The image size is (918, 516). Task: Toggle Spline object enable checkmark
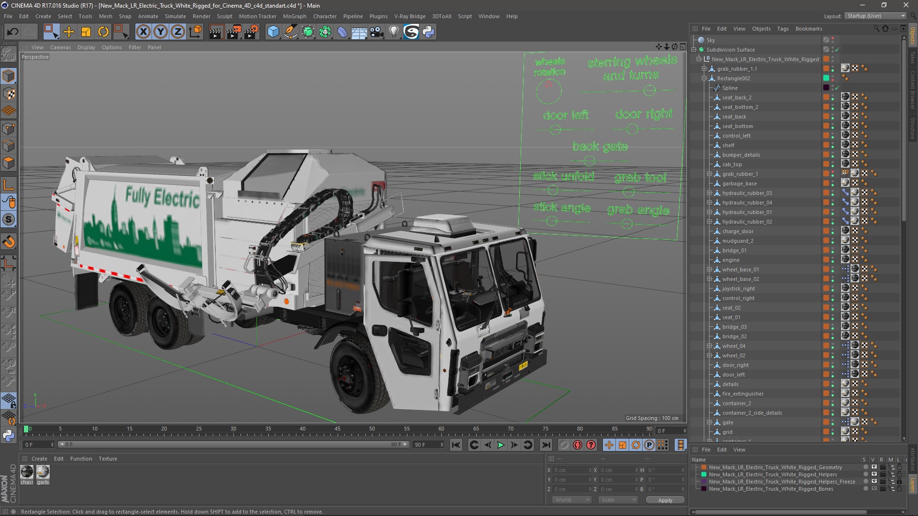tap(837, 88)
